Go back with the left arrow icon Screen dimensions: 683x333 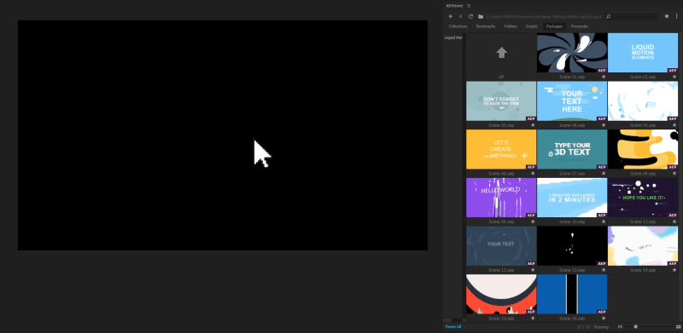[x=451, y=16]
